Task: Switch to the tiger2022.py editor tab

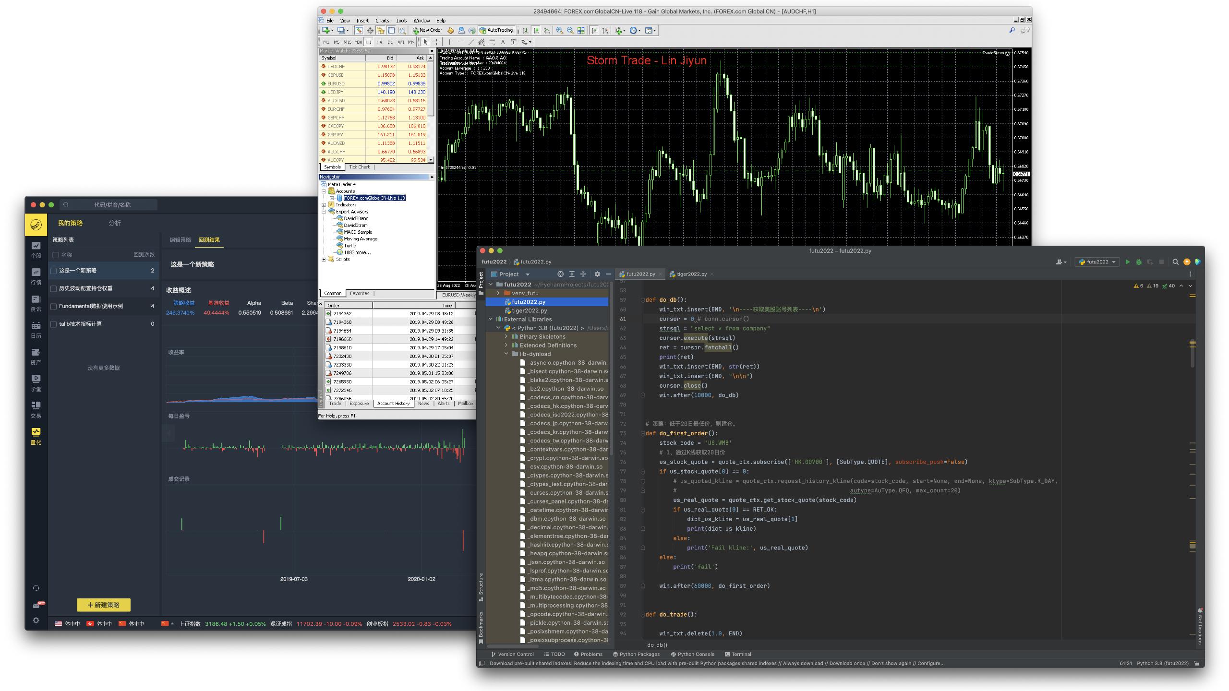Action: (x=691, y=274)
